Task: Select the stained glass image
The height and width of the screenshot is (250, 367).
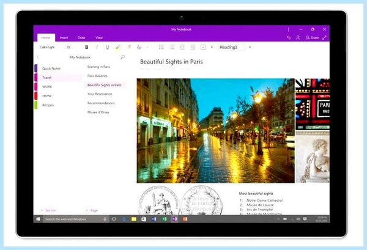Action: coord(313,104)
